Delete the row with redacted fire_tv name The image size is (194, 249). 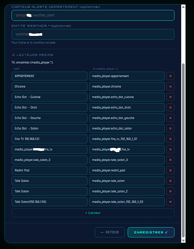point(170,149)
